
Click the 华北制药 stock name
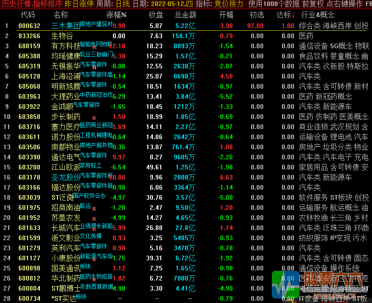pos(66,278)
